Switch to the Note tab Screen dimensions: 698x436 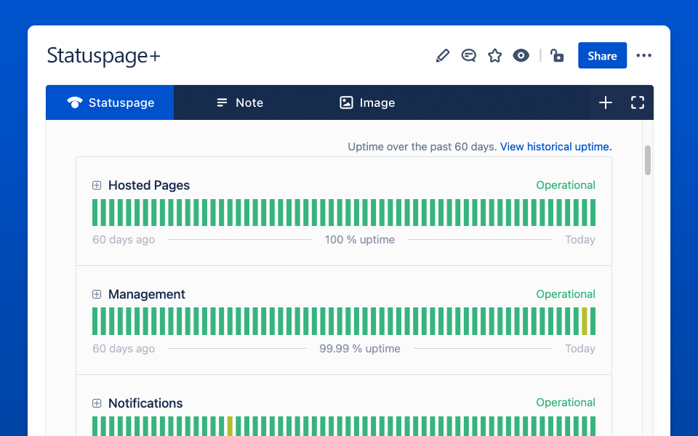pyautogui.click(x=240, y=102)
